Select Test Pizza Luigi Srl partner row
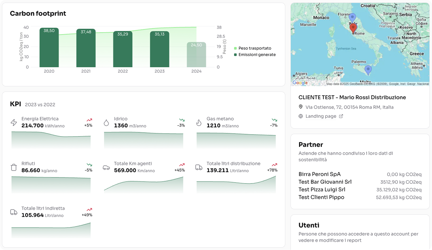The image size is (432, 250). click(322, 190)
